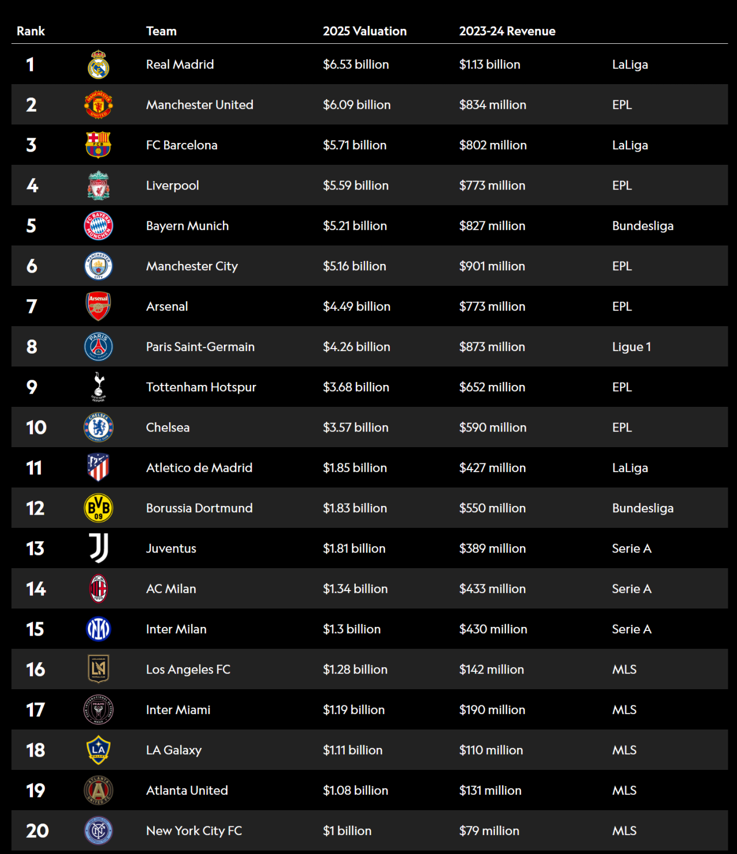The image size is (737, 854).
Task: Click the Real Madrid crest logo
Action: [98, 65]
